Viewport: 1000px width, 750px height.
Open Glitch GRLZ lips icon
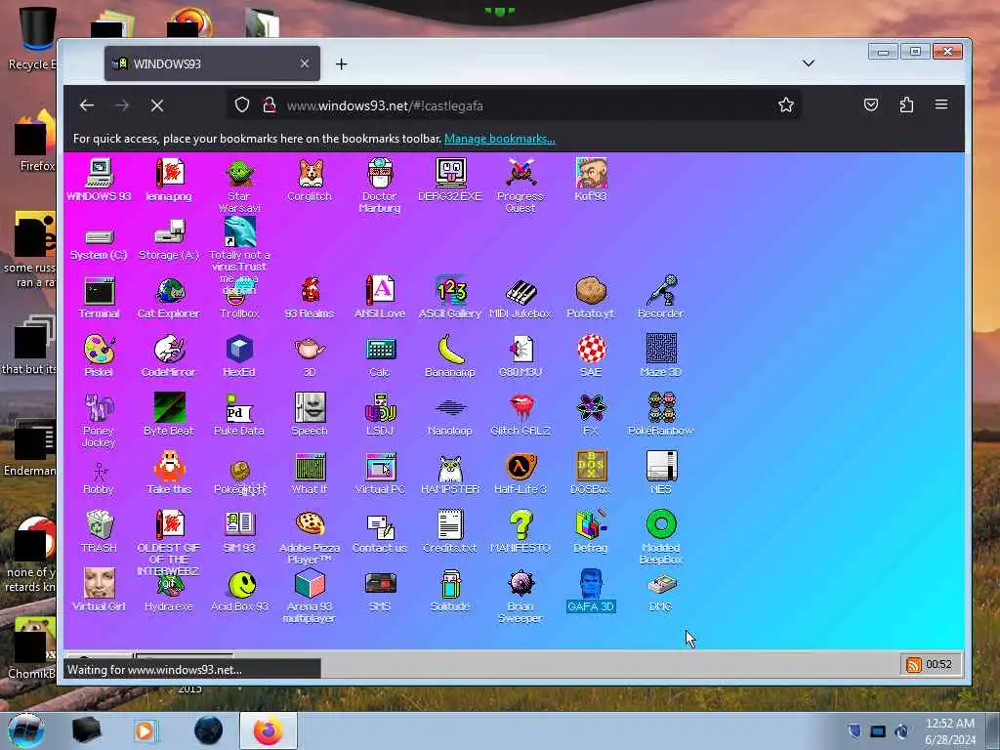click(521, 414)
